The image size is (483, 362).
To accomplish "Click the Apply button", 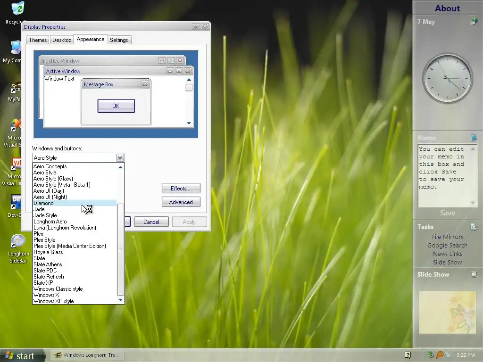I will [x=189, y=222].
